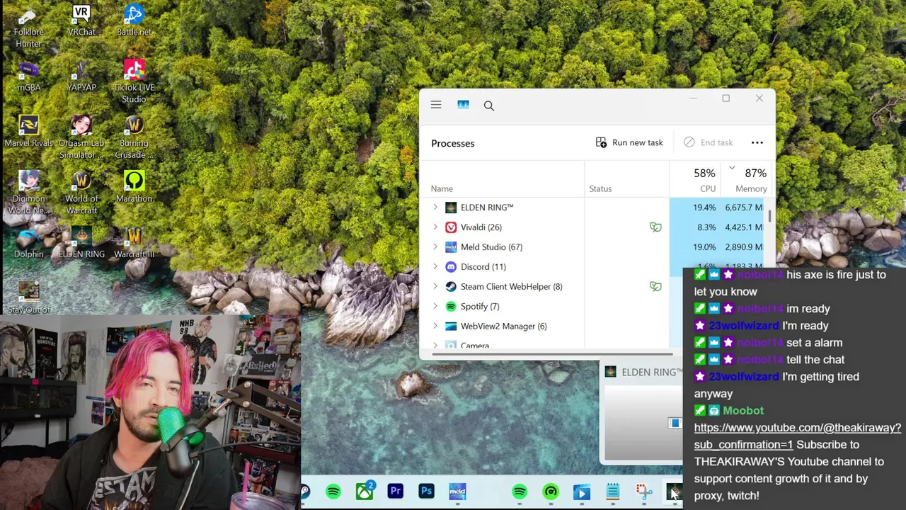This screenshot has height=510, width=906.
Task: Click the sort chevron above Memory column
Action: [x=732, y=168]
